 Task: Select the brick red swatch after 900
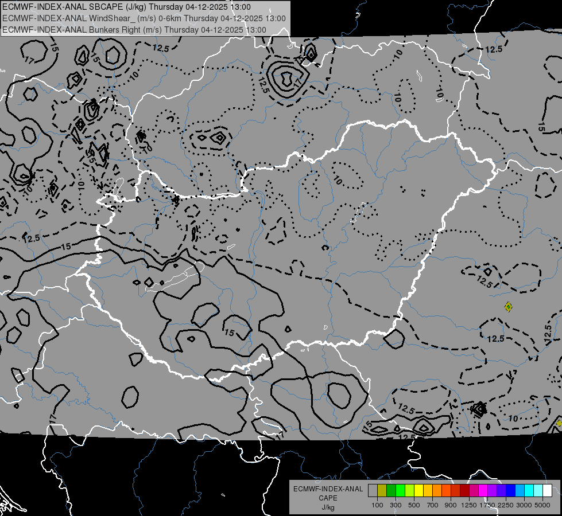(456, 491)
